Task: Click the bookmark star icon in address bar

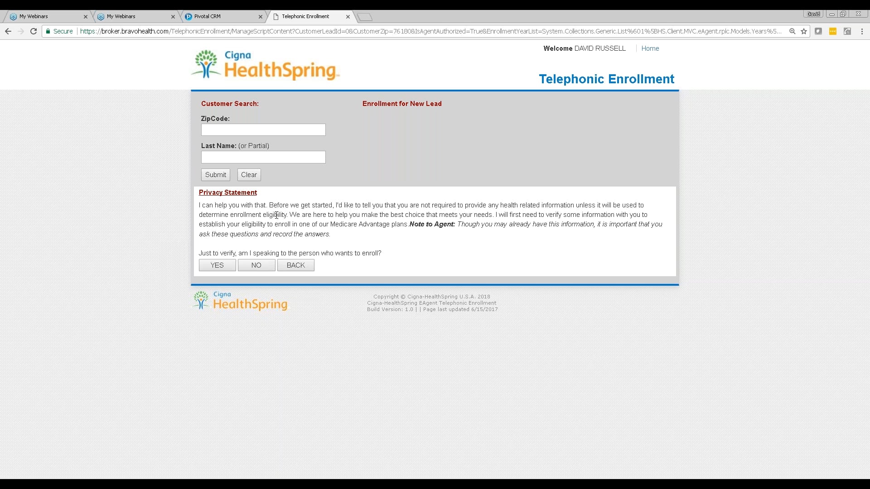Action: pos(804,31)
